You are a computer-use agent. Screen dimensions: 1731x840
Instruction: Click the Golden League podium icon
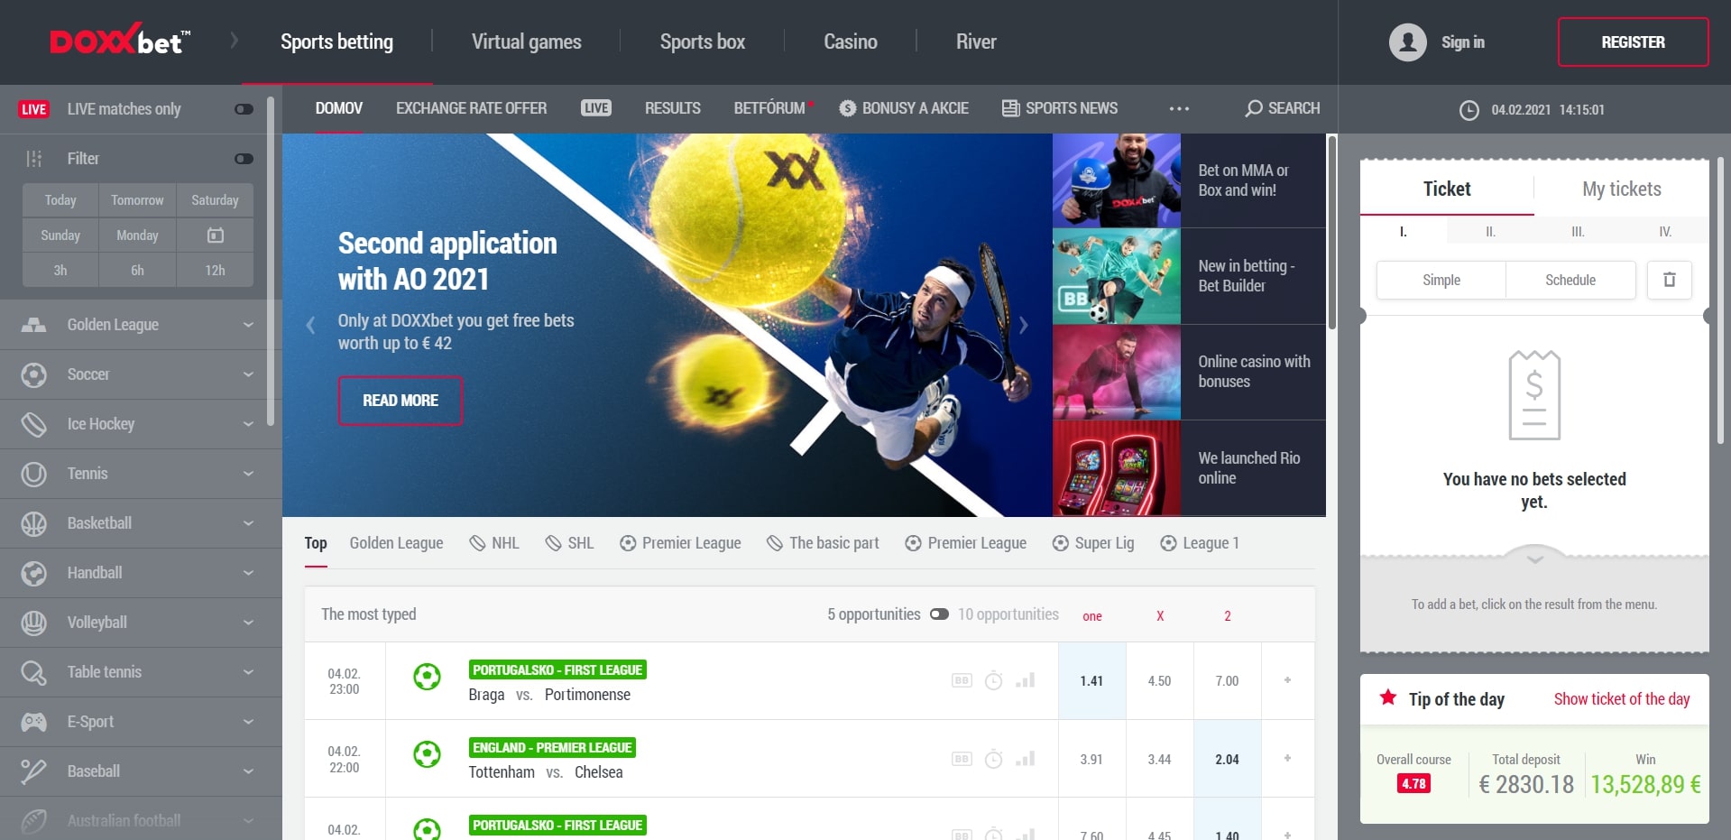point(33,325)
